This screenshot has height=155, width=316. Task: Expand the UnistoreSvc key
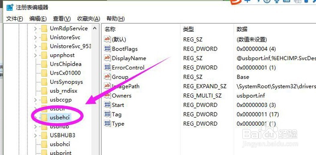35,37
